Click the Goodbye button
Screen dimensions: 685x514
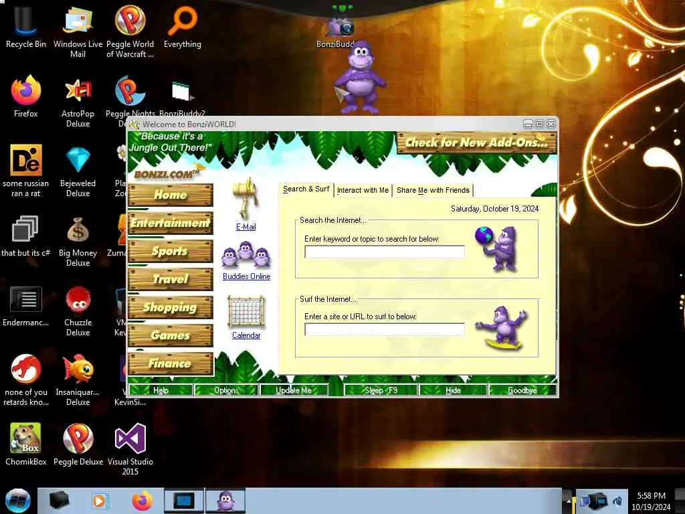point(522,390)
